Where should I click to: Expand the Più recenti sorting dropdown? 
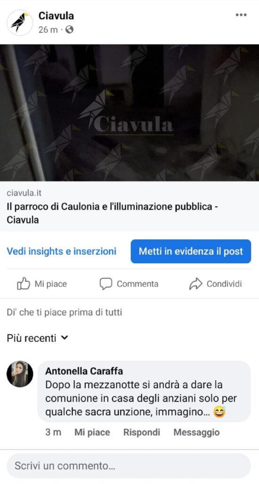click(x=38, y=338)
